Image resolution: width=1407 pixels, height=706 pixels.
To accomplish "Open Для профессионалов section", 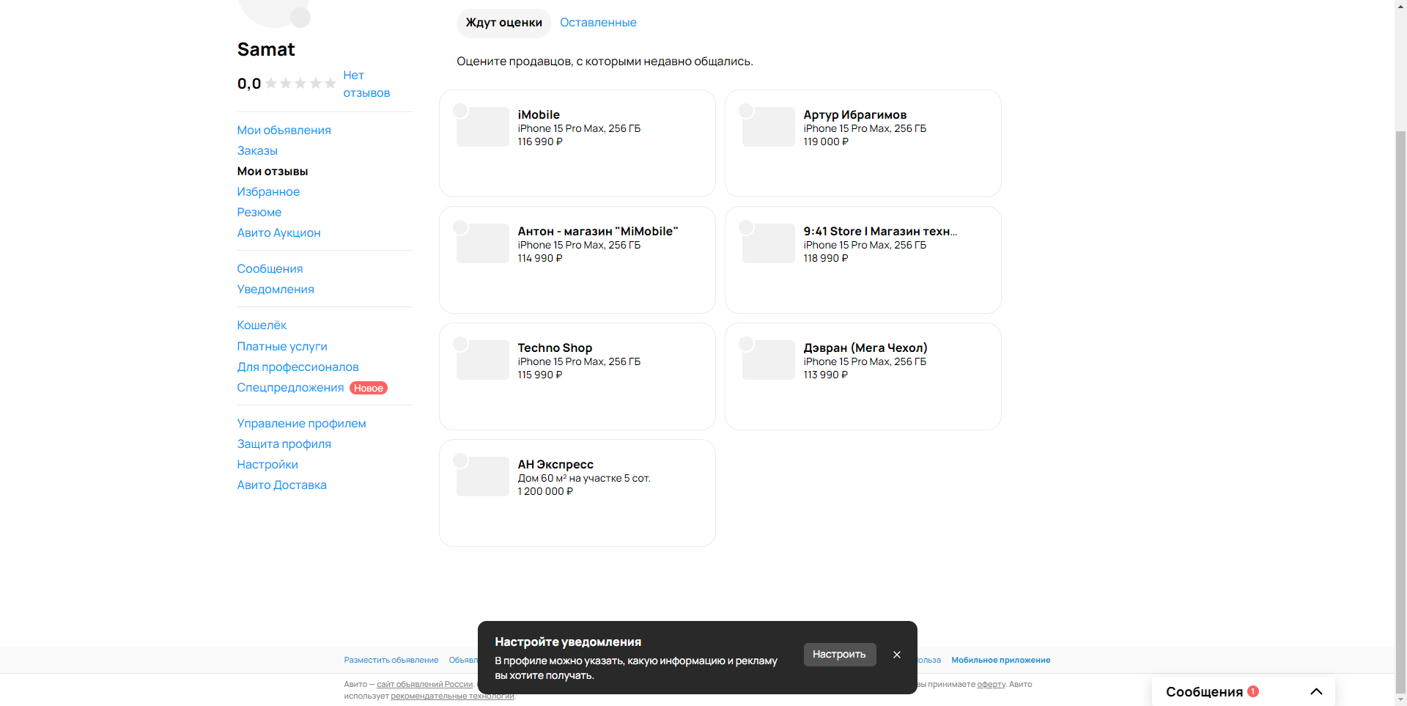I will pyautogui.click(x=298, y=367).
